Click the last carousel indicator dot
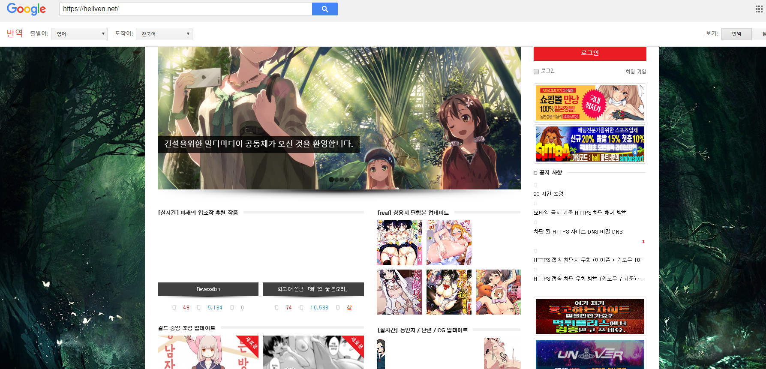 347,180
